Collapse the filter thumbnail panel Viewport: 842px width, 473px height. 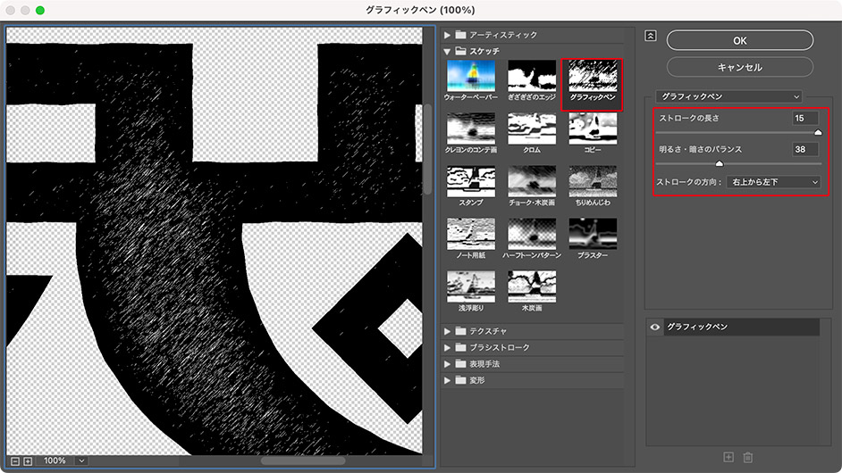(651, 36)
